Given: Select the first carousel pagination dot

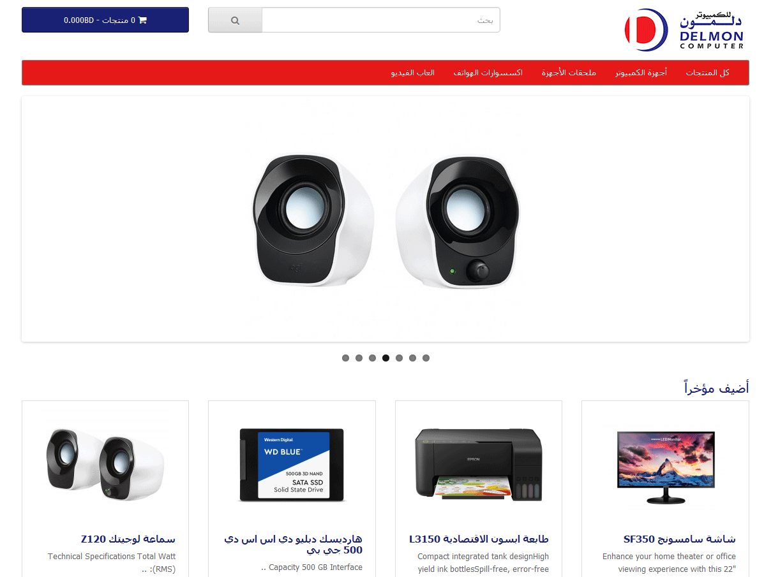Looking at the screenshot, I should point(345,358).
